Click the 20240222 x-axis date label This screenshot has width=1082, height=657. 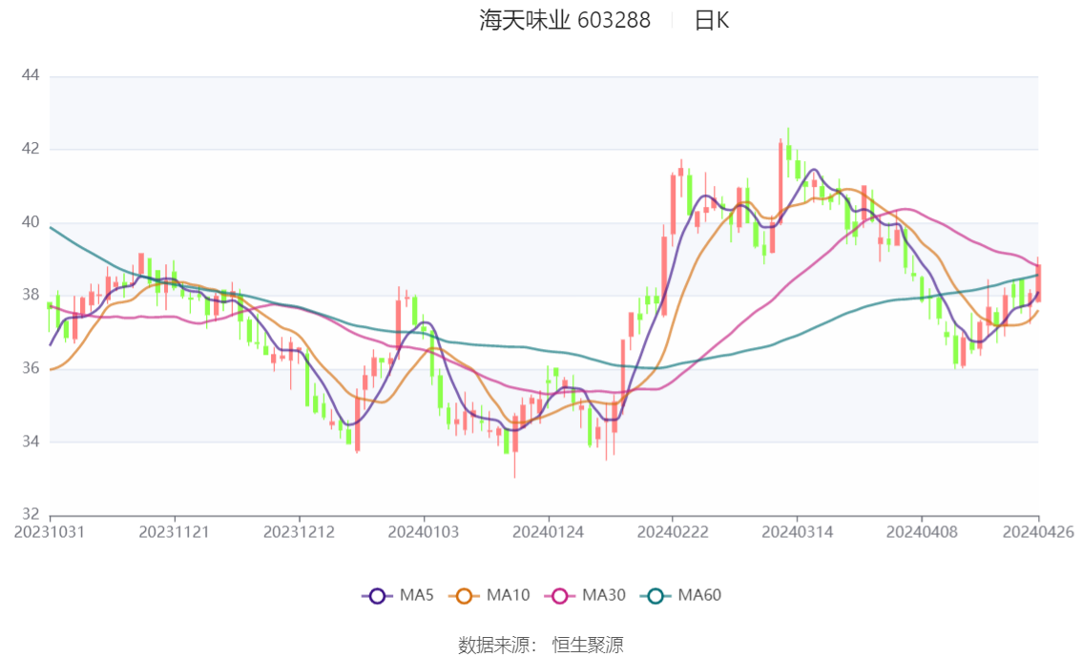pyautogui.click(x=673, y=532)
